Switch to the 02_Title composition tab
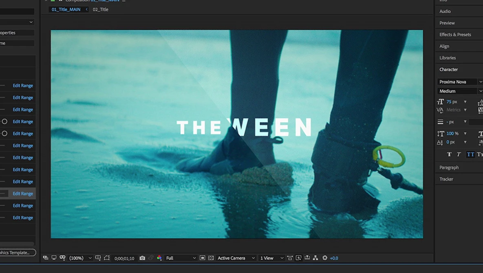The width and height of the screenshot is (483, 273). pyautogui.click(x=100, y=9)
